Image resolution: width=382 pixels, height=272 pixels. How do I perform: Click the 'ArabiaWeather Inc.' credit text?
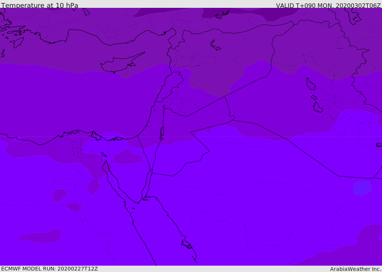tap(356, 269)
